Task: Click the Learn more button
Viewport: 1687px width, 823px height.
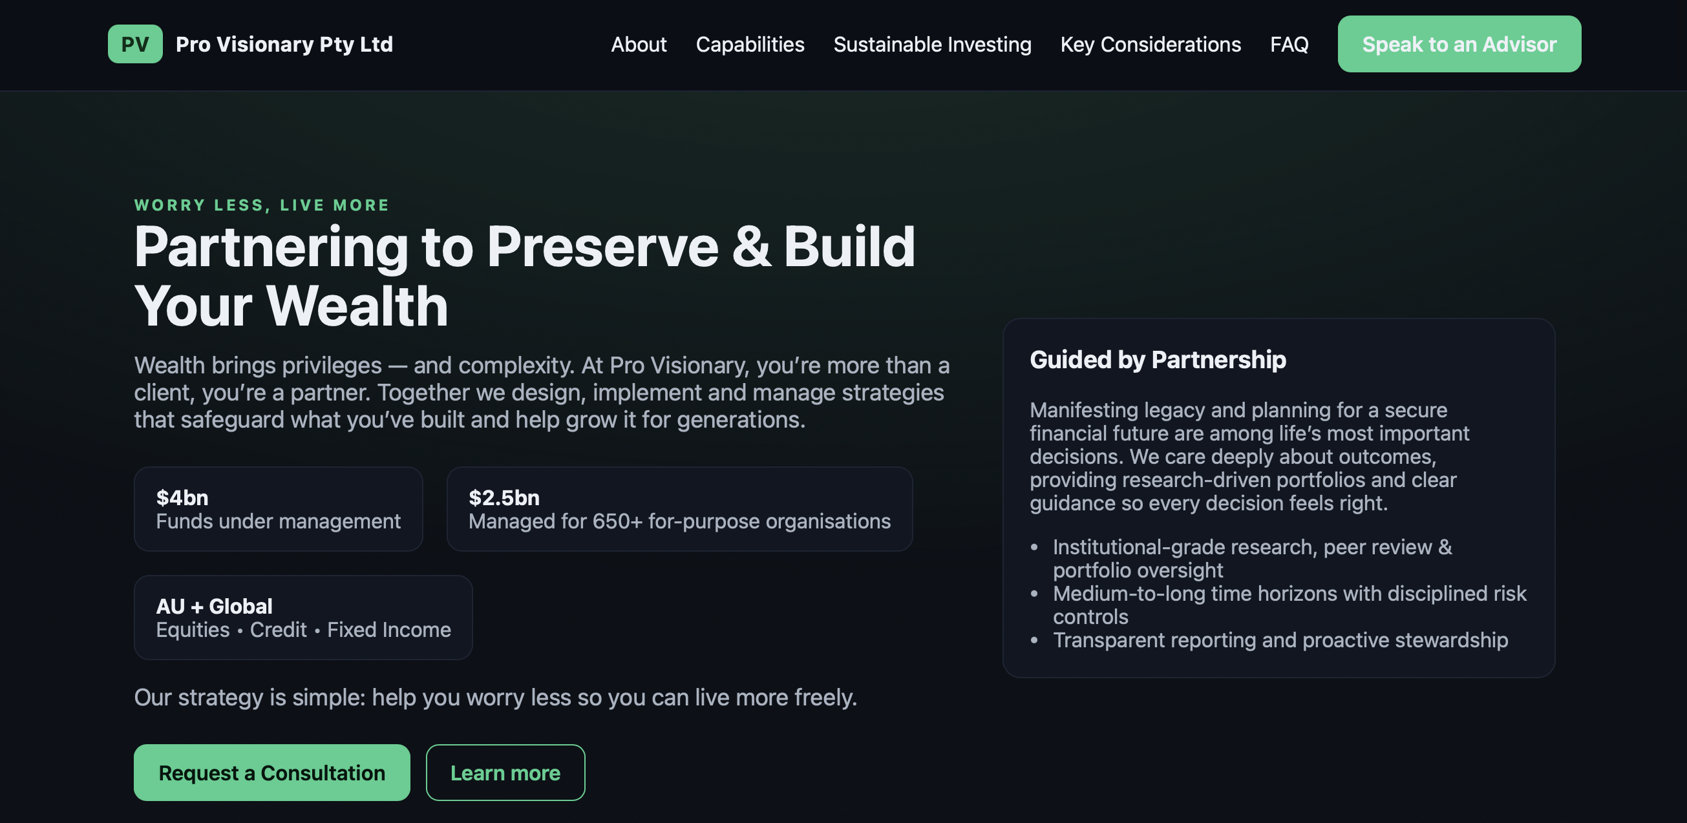Action: click(x=505, y=772)
